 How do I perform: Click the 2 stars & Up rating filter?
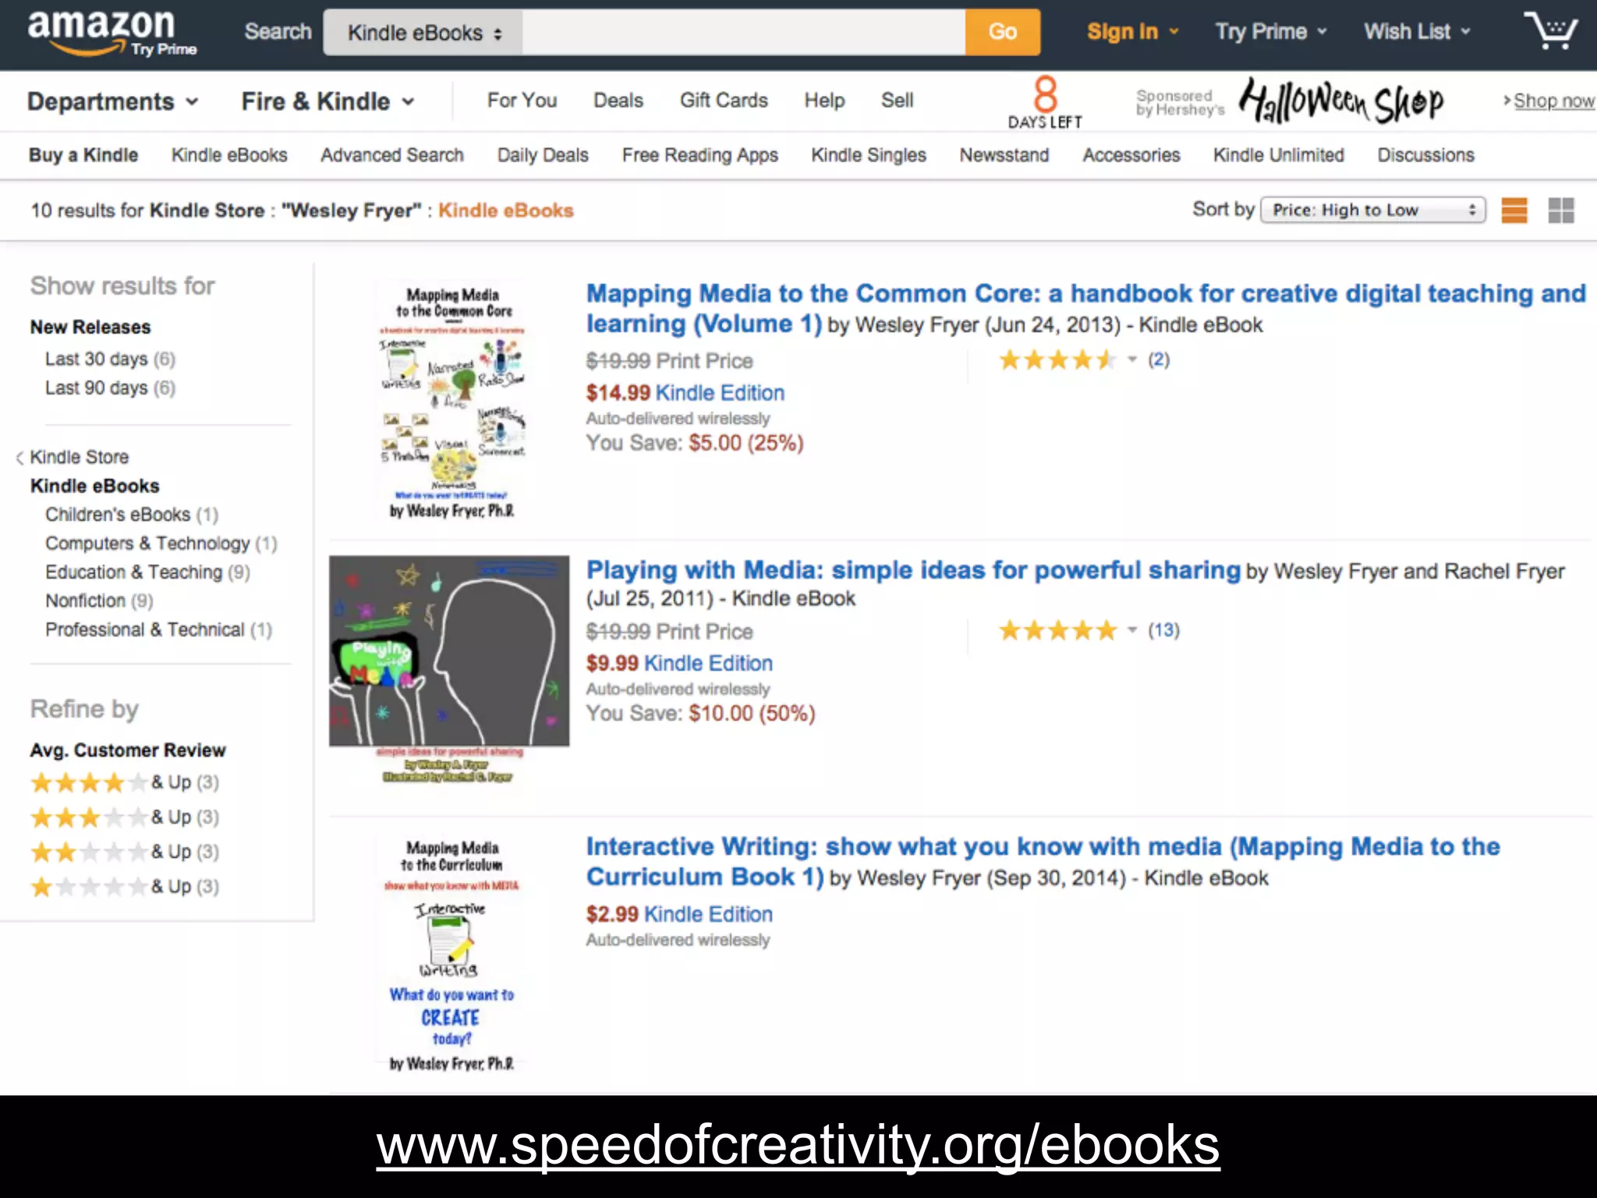(125, 852)
